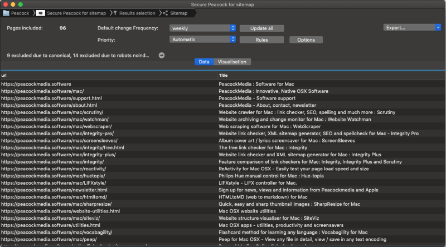
Task: Select the mac/siteviz/ url row
Action: tap(50, 218)
